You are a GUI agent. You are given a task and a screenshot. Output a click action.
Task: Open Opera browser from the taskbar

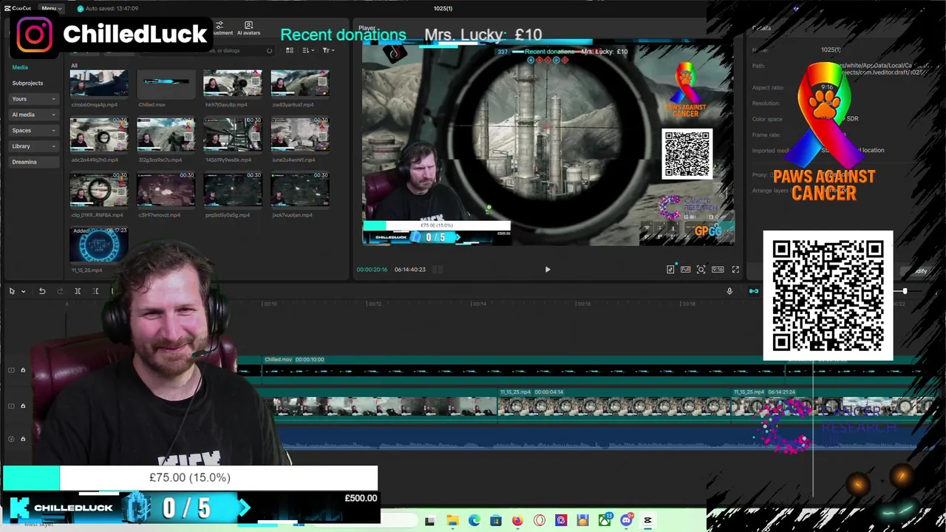click(539, 521)
